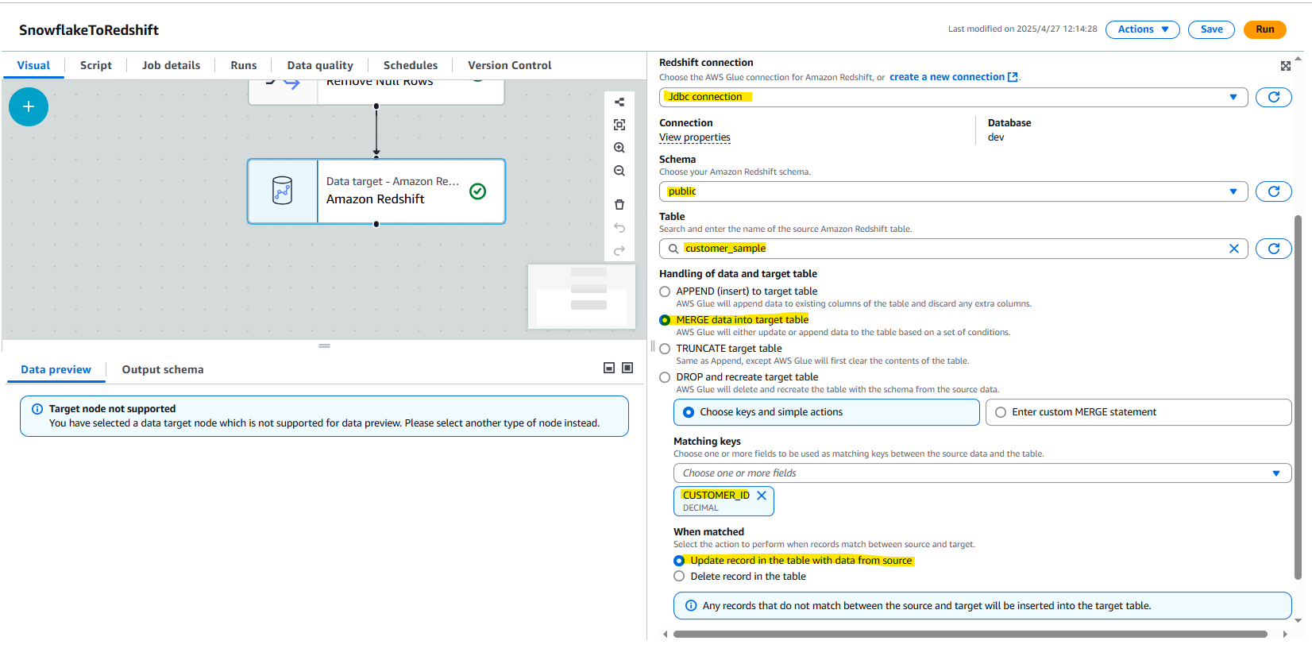Redo the last canvas action

pos(619,251)
